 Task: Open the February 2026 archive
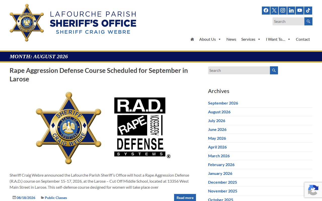221,165
